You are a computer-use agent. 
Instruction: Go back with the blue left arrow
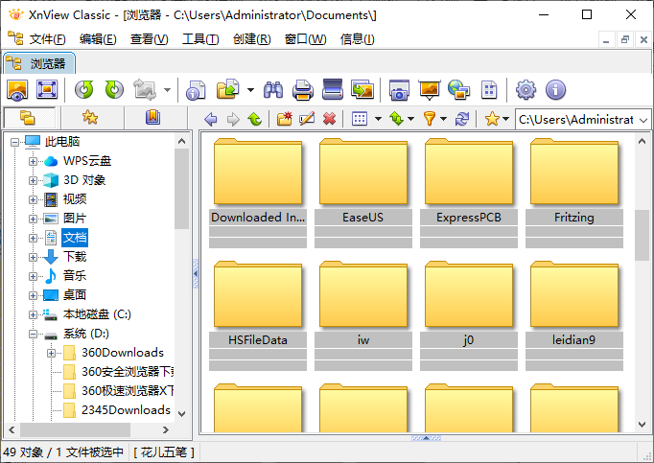tap(211, 119)
